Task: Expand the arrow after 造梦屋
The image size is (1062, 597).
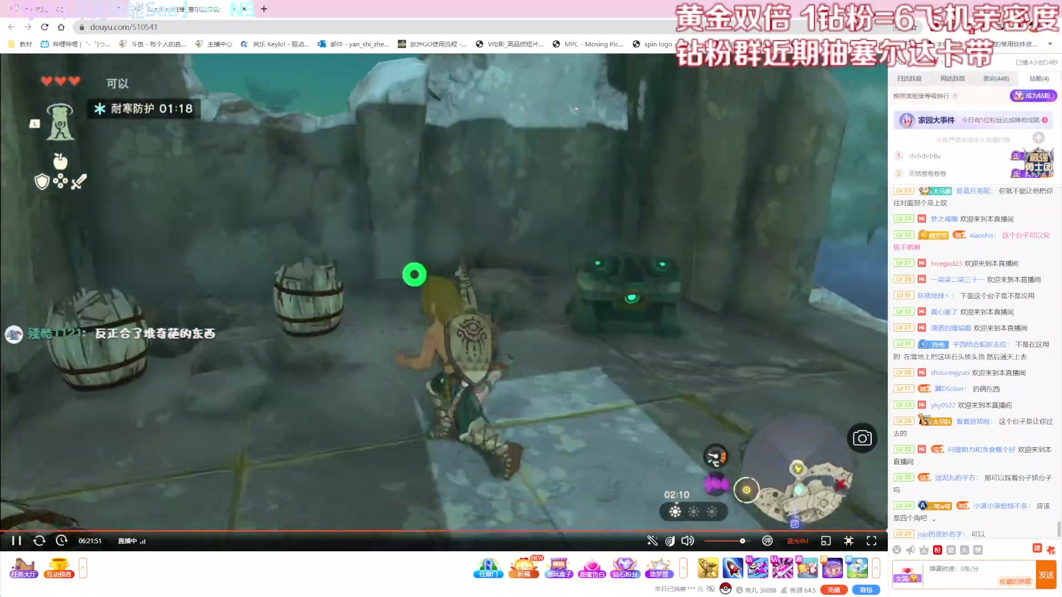Action: click(683, 568)
